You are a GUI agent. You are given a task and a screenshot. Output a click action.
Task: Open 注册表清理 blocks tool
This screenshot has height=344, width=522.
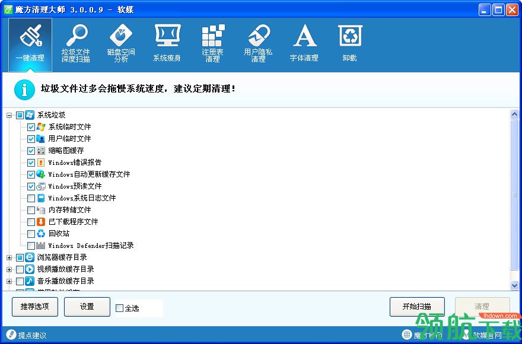click(x=212, y=44)
